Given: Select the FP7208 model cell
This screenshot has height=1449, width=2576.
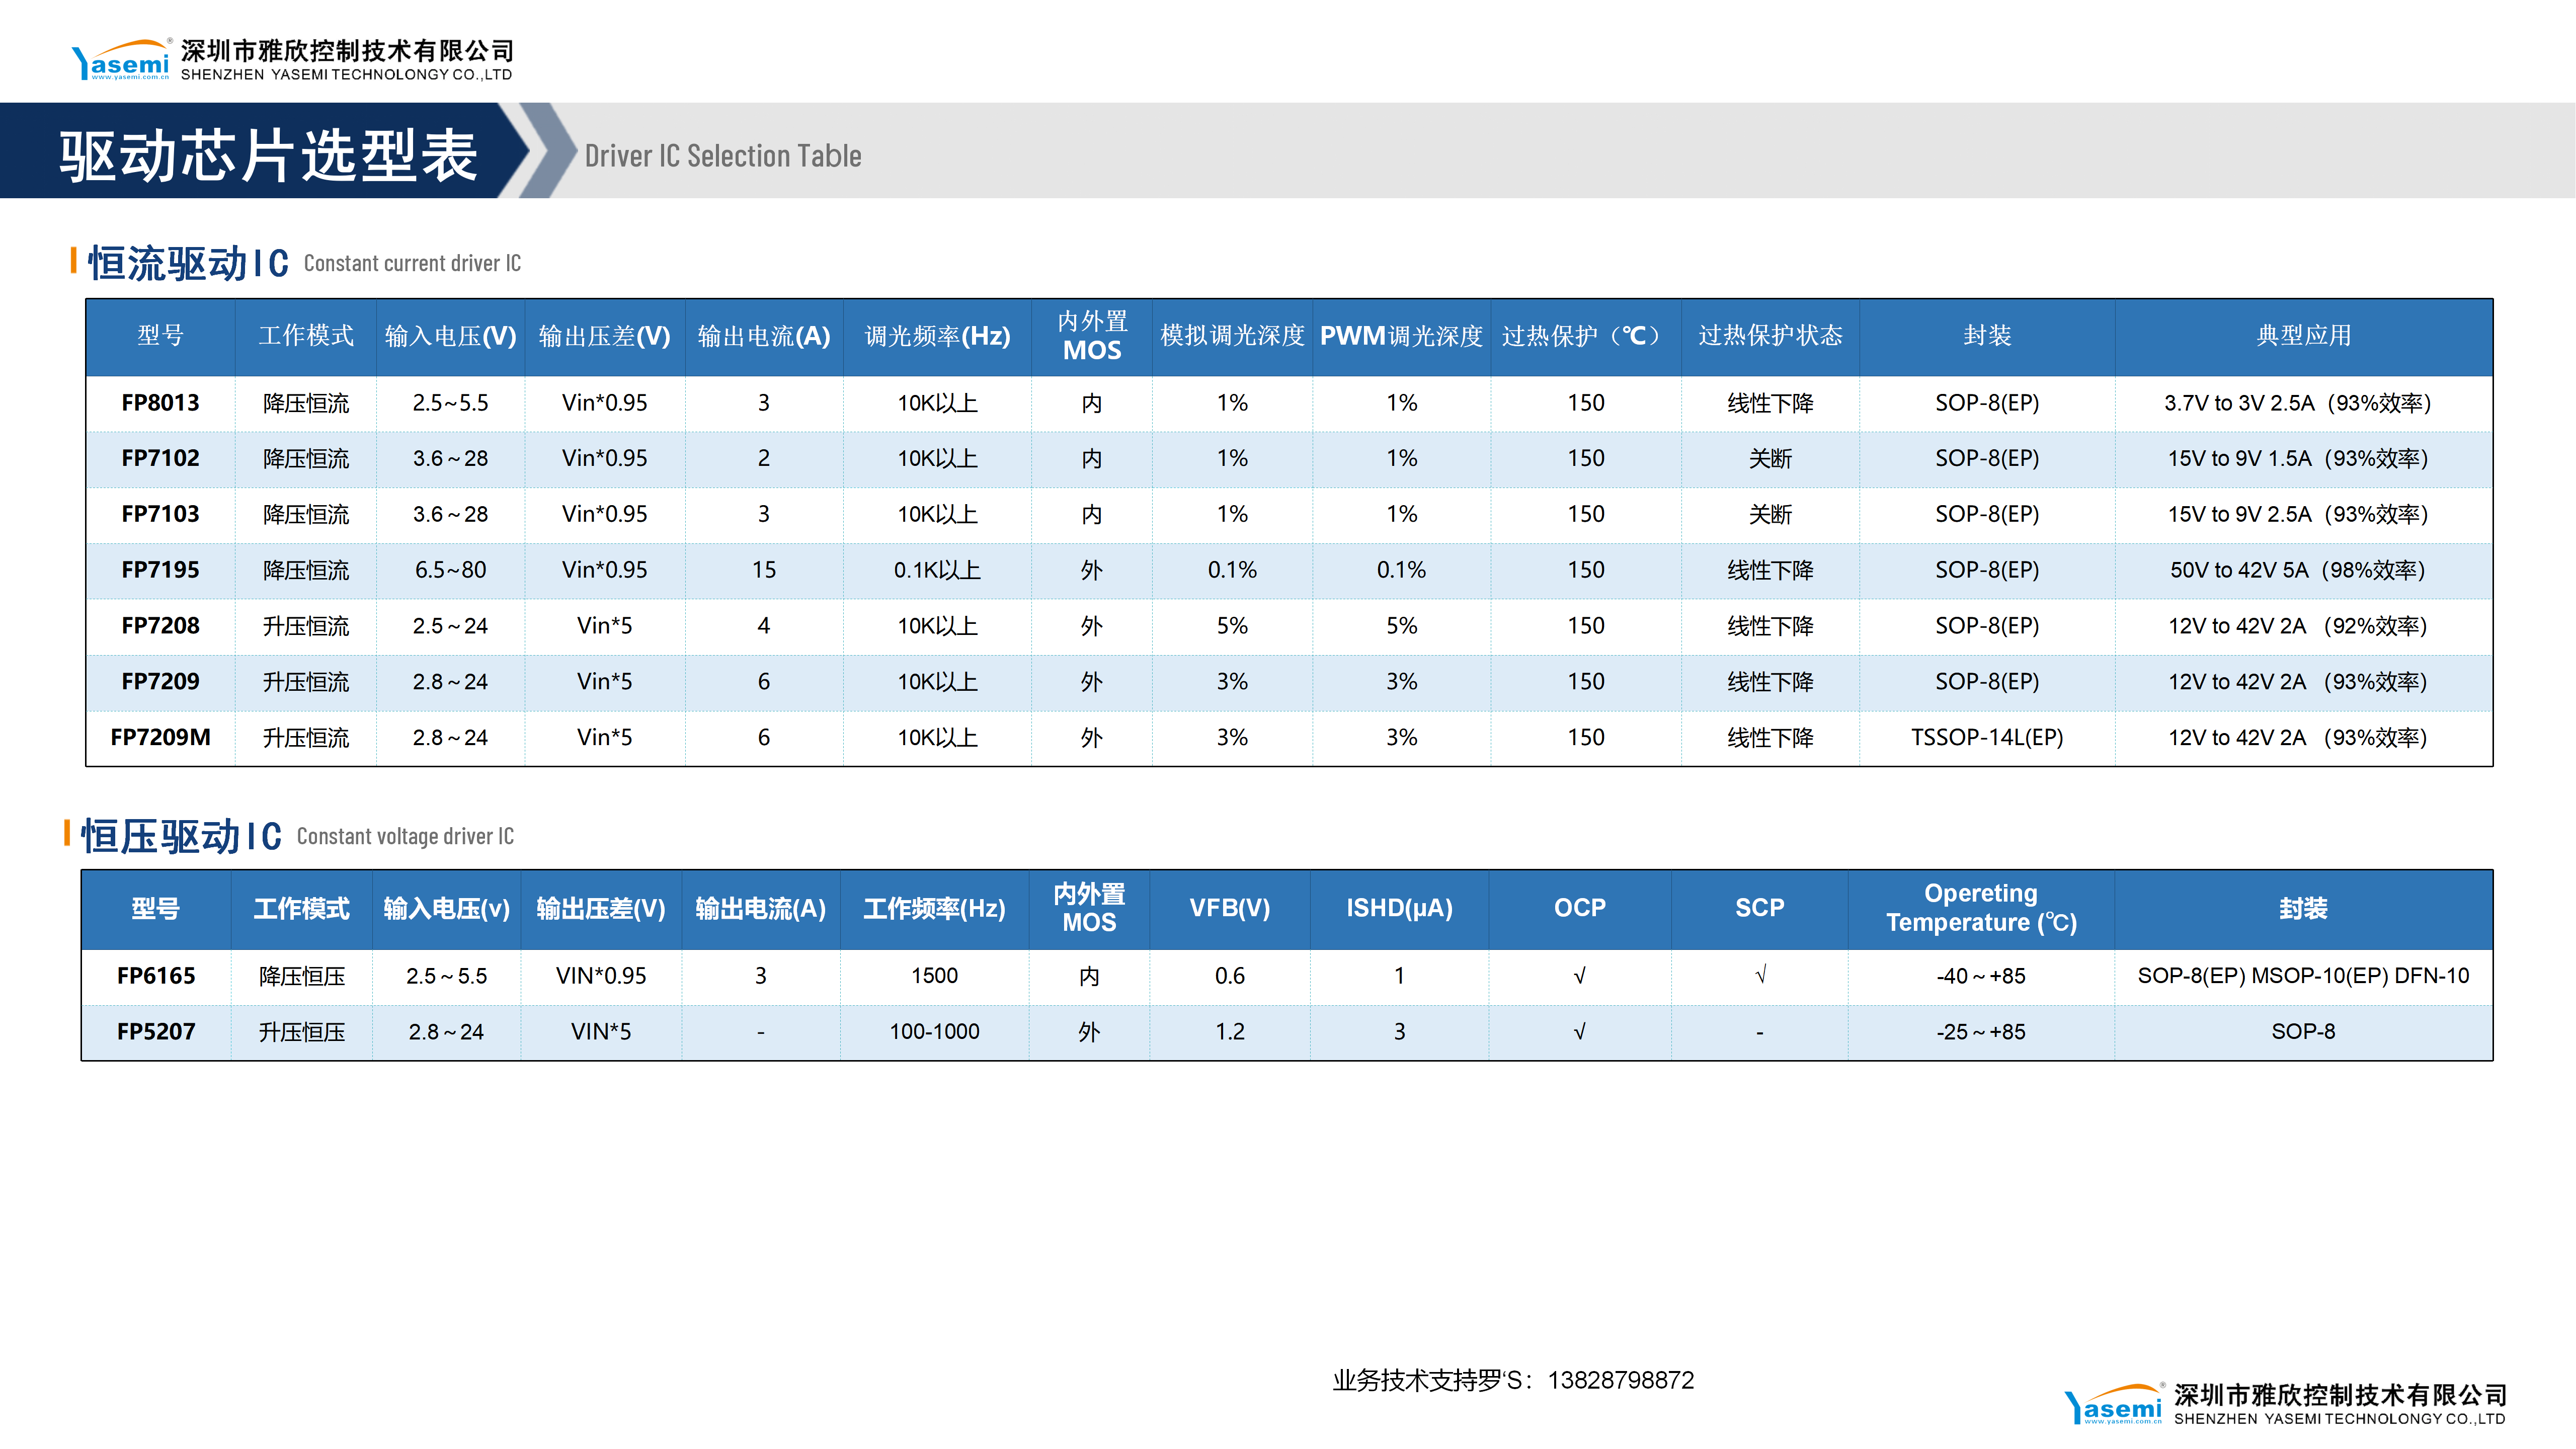Looking at the screenshot, I should point(160,626).
